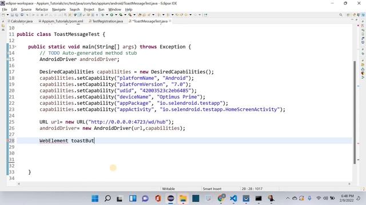This screenshot has height=205, width=366.
Task: Click the "Optimus Prime" device name string
Action: click(178, 97)
